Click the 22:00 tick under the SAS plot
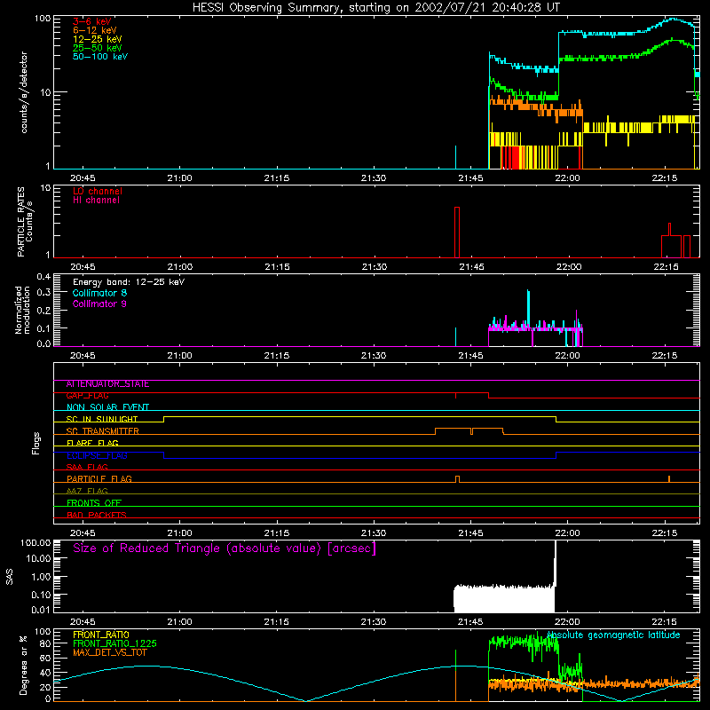The height and width of the screenshot is (710, 710). pyautogui.click(x=567, y=622)
